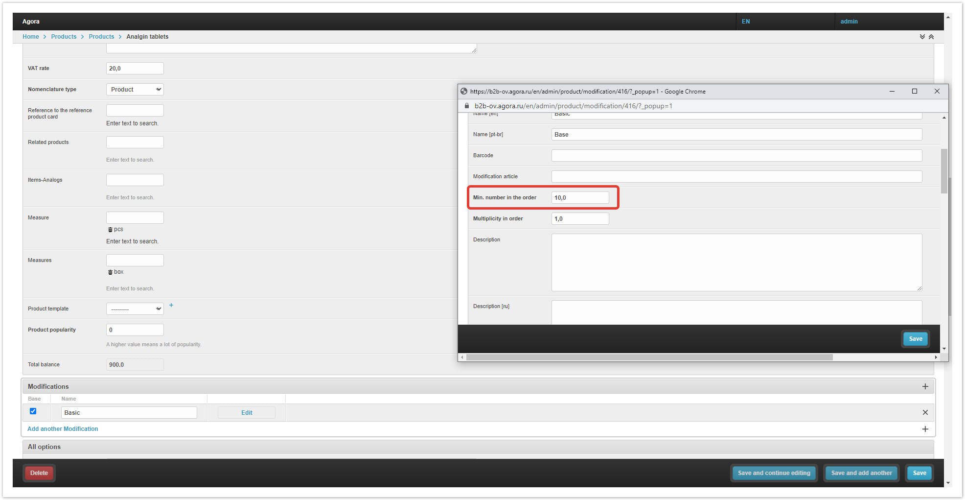Click the plus icon in Modifications header
Screen dimensions: 965x500
point(925,386)
